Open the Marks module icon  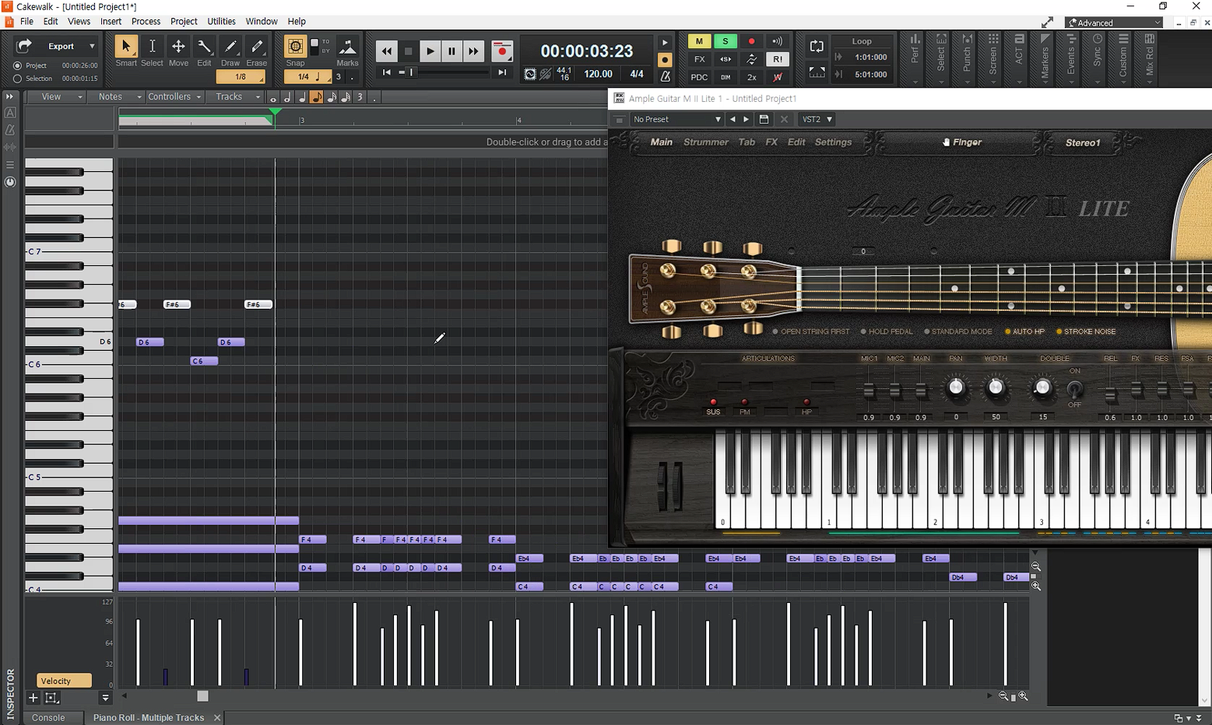347,47
